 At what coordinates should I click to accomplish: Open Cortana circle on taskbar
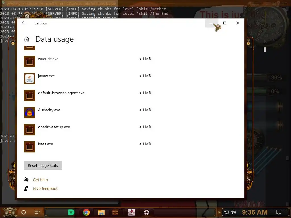click(24, 212)
